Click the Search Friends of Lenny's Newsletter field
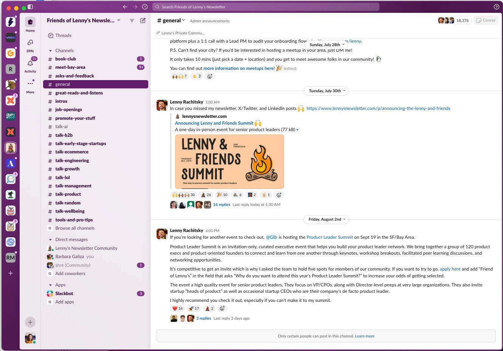503x351 pixels. pos(265,7)
